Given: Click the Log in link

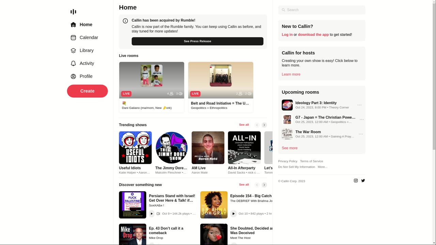Looking at the screenshot, I should (287, 35).
